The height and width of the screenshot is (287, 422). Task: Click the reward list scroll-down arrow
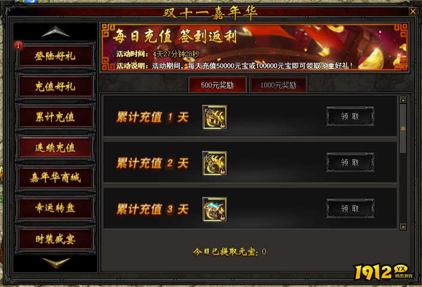[x=403, y=227]
